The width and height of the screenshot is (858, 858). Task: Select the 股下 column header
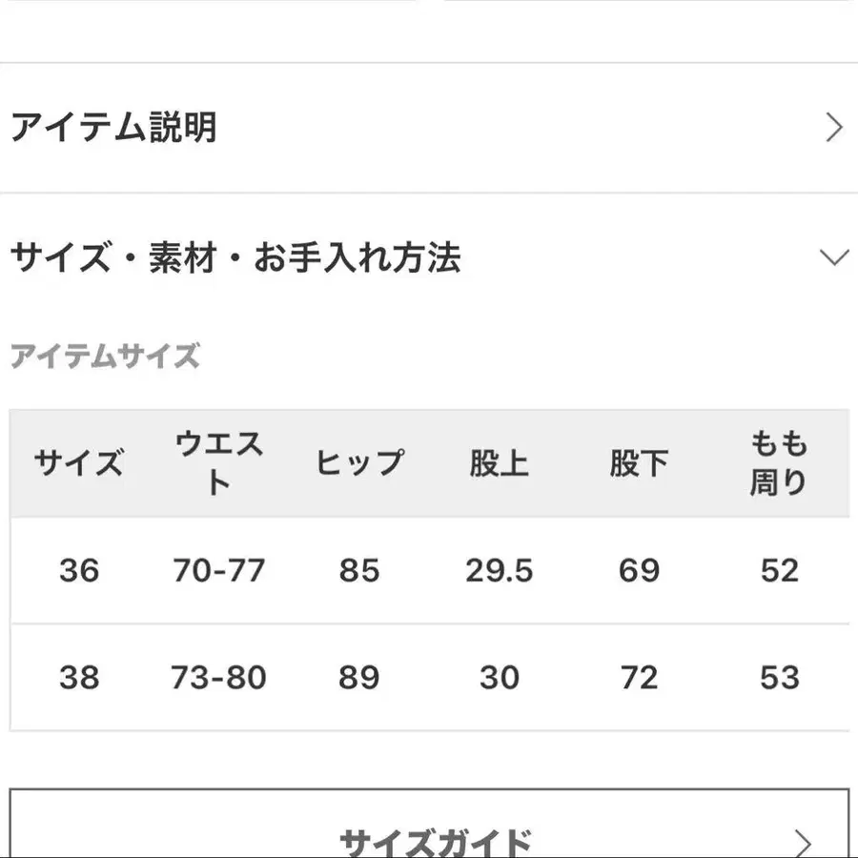click(639, 463)
